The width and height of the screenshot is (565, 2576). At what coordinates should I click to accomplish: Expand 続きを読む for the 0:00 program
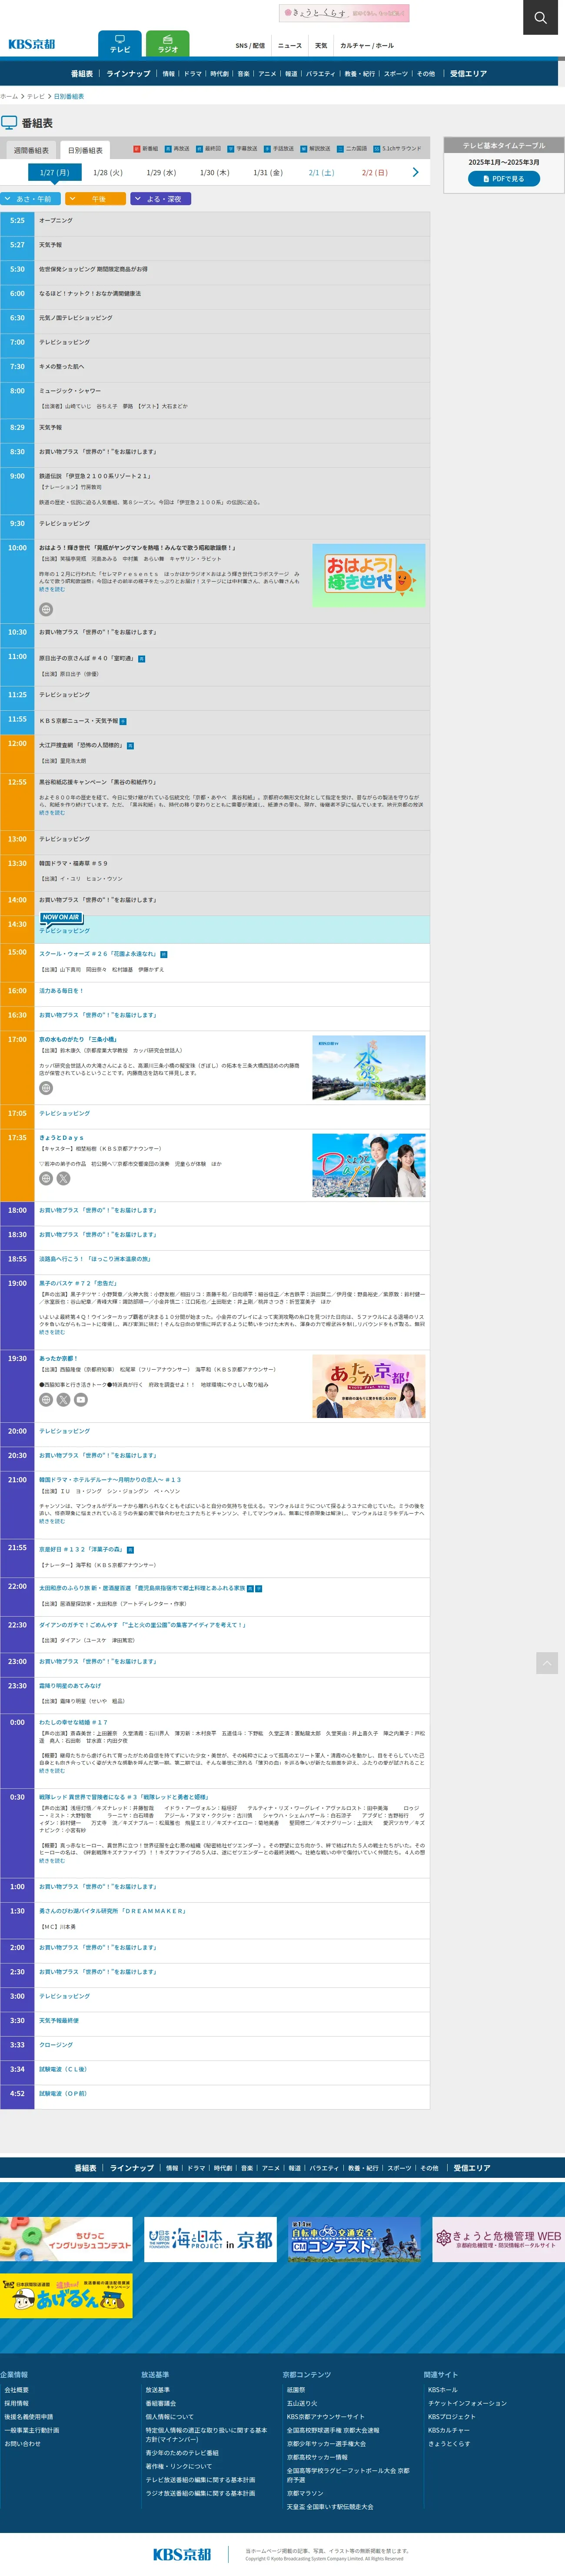[52, 1770]
